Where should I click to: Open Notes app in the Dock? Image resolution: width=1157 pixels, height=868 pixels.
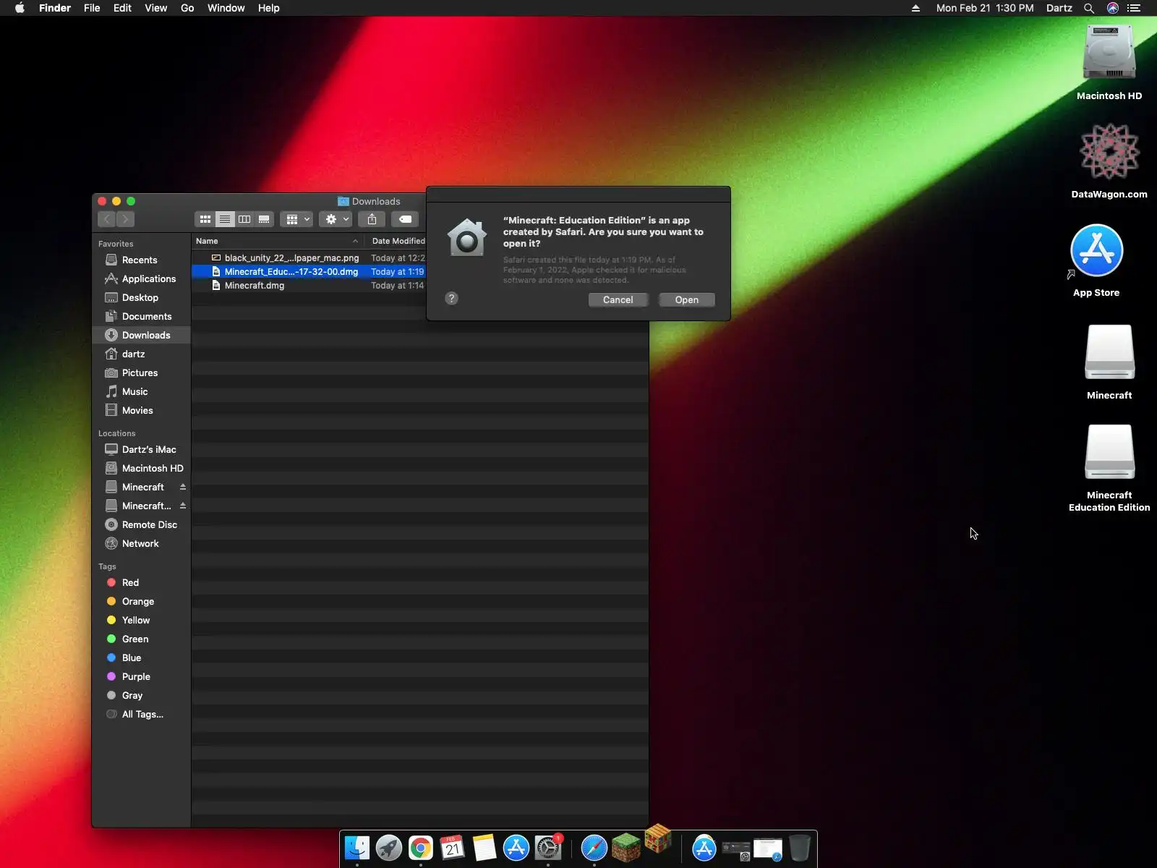click(484, 848)
